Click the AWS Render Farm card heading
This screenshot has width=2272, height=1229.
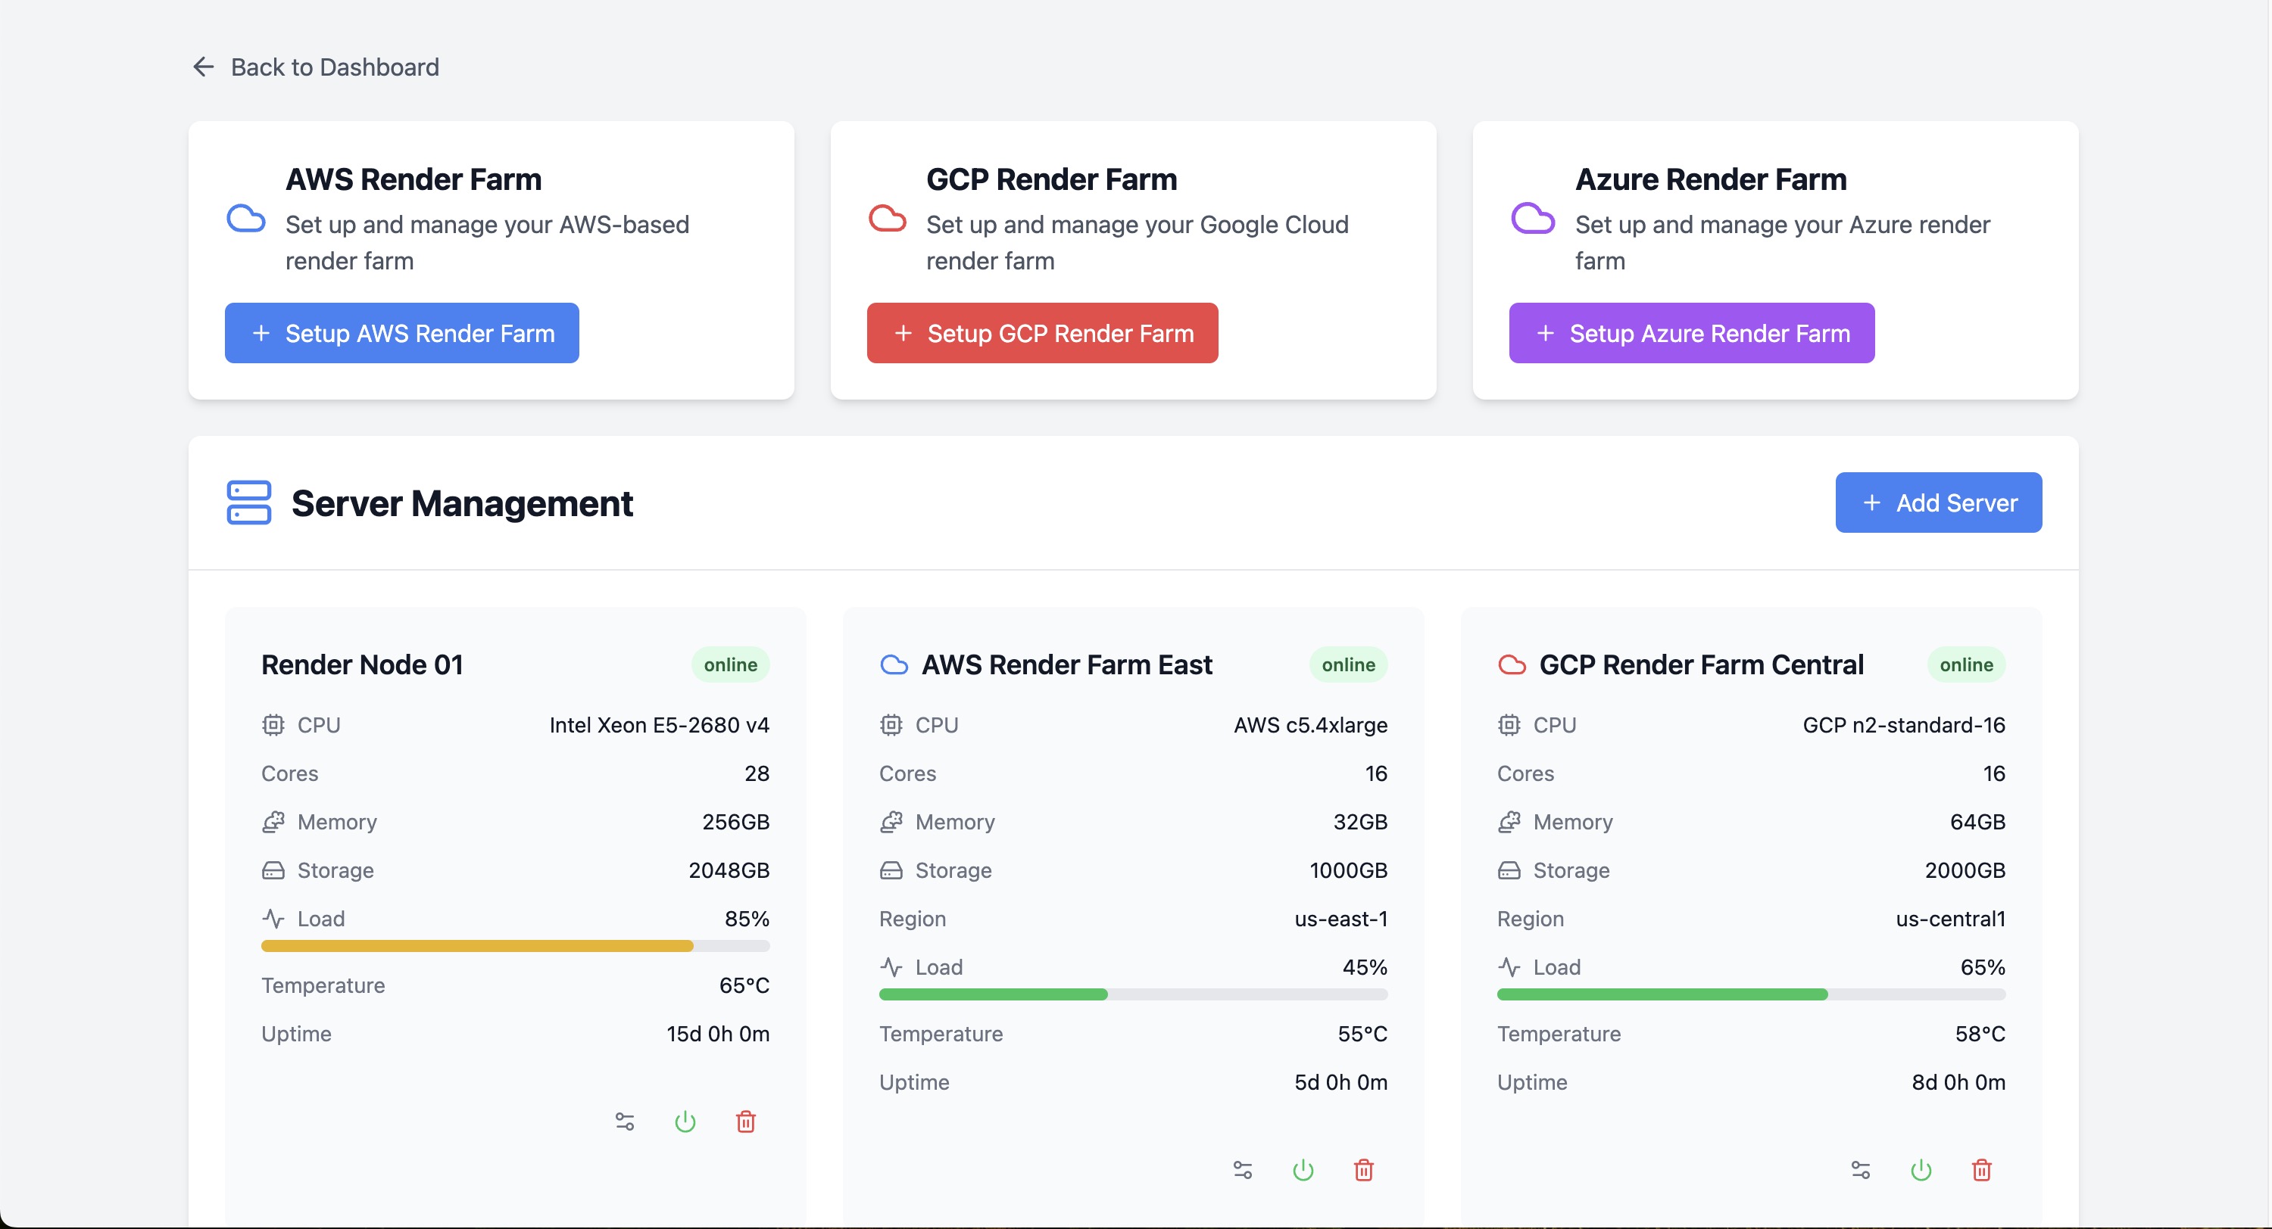[x=414, y=179]
